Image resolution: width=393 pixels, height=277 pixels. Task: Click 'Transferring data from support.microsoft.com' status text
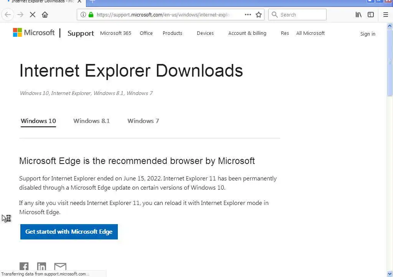tap(45, 274)
